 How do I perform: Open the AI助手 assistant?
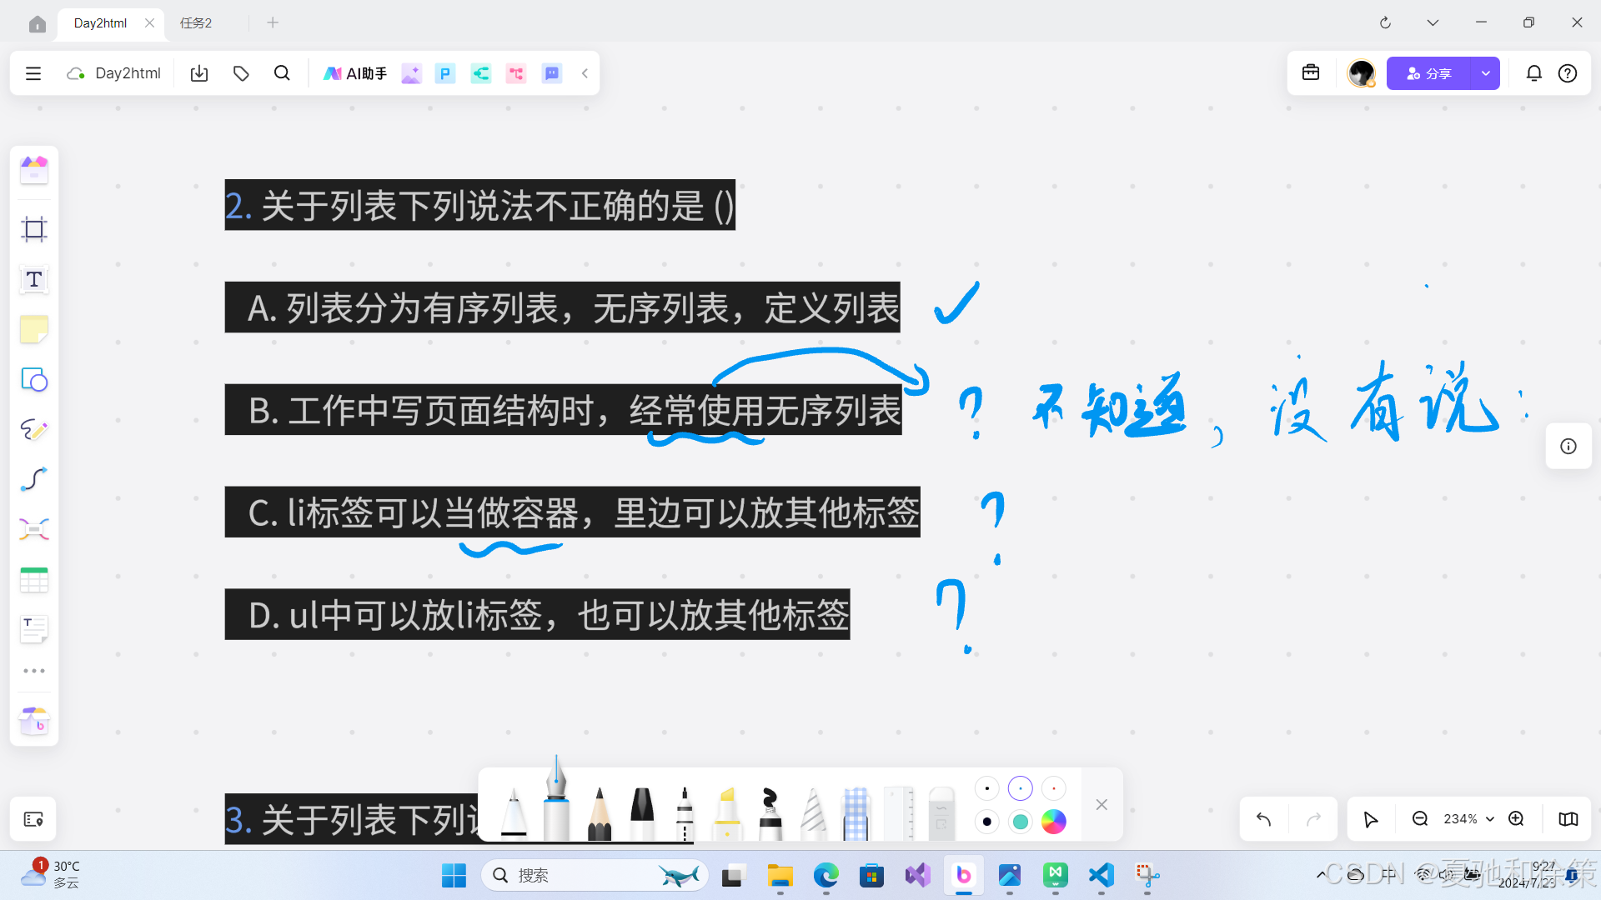pos(354,73)
